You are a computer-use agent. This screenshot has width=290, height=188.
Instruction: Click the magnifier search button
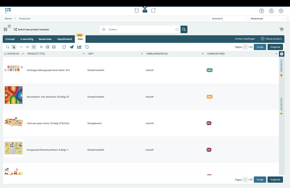tap(184, 29)
